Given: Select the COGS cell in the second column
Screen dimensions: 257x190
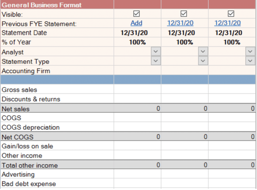Looking at the screenshot, I should 185,117.
